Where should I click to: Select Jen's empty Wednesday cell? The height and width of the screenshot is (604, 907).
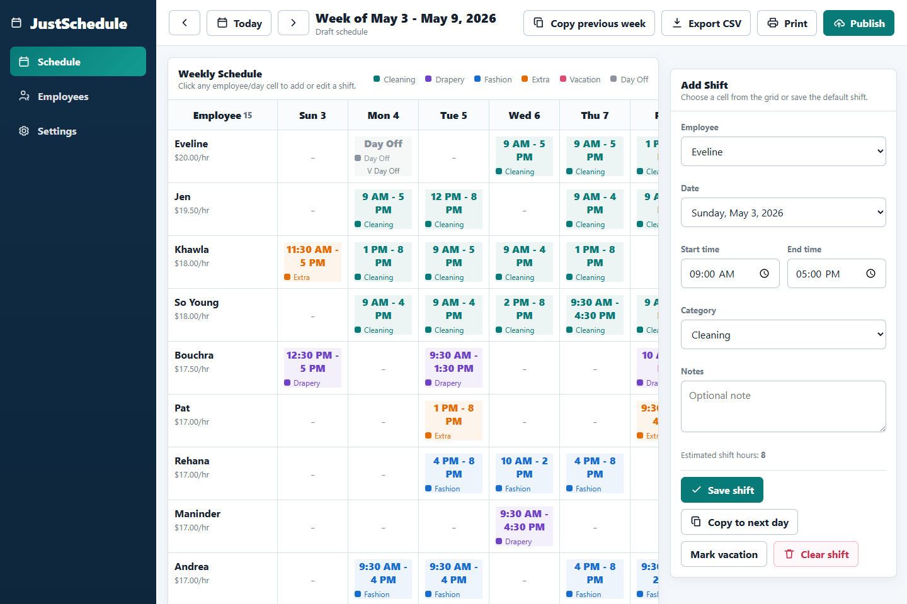524,210
